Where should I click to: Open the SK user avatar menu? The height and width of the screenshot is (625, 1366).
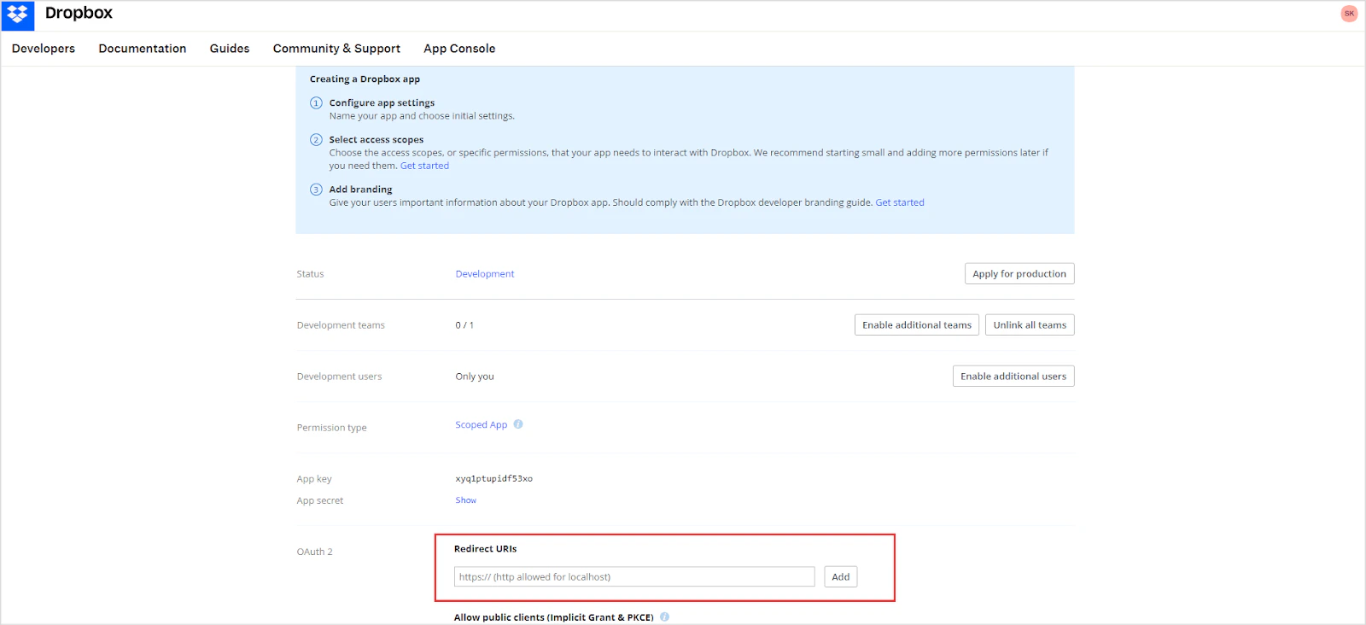coord(1349,14)
